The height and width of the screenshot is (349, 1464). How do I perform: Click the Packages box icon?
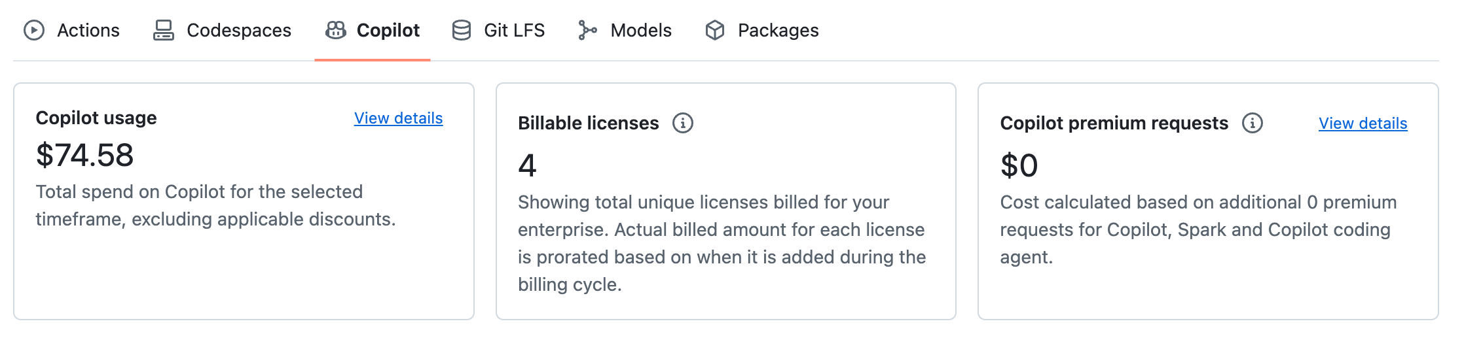pyautogui.click(x=715, y=30)
